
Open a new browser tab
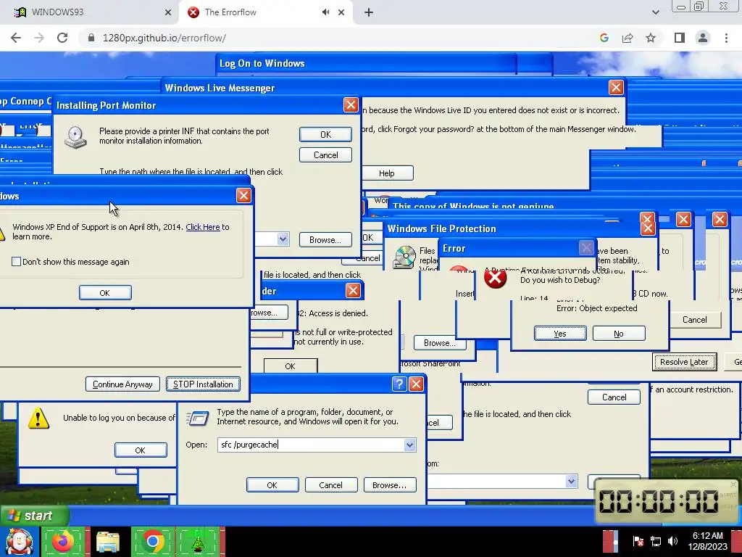pos(369,12)
